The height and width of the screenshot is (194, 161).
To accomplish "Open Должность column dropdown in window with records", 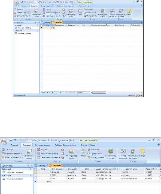I will click(x=143, y=169).
